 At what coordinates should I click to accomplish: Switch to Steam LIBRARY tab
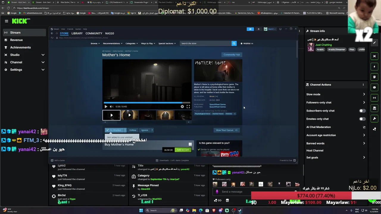tap(77, 33)
